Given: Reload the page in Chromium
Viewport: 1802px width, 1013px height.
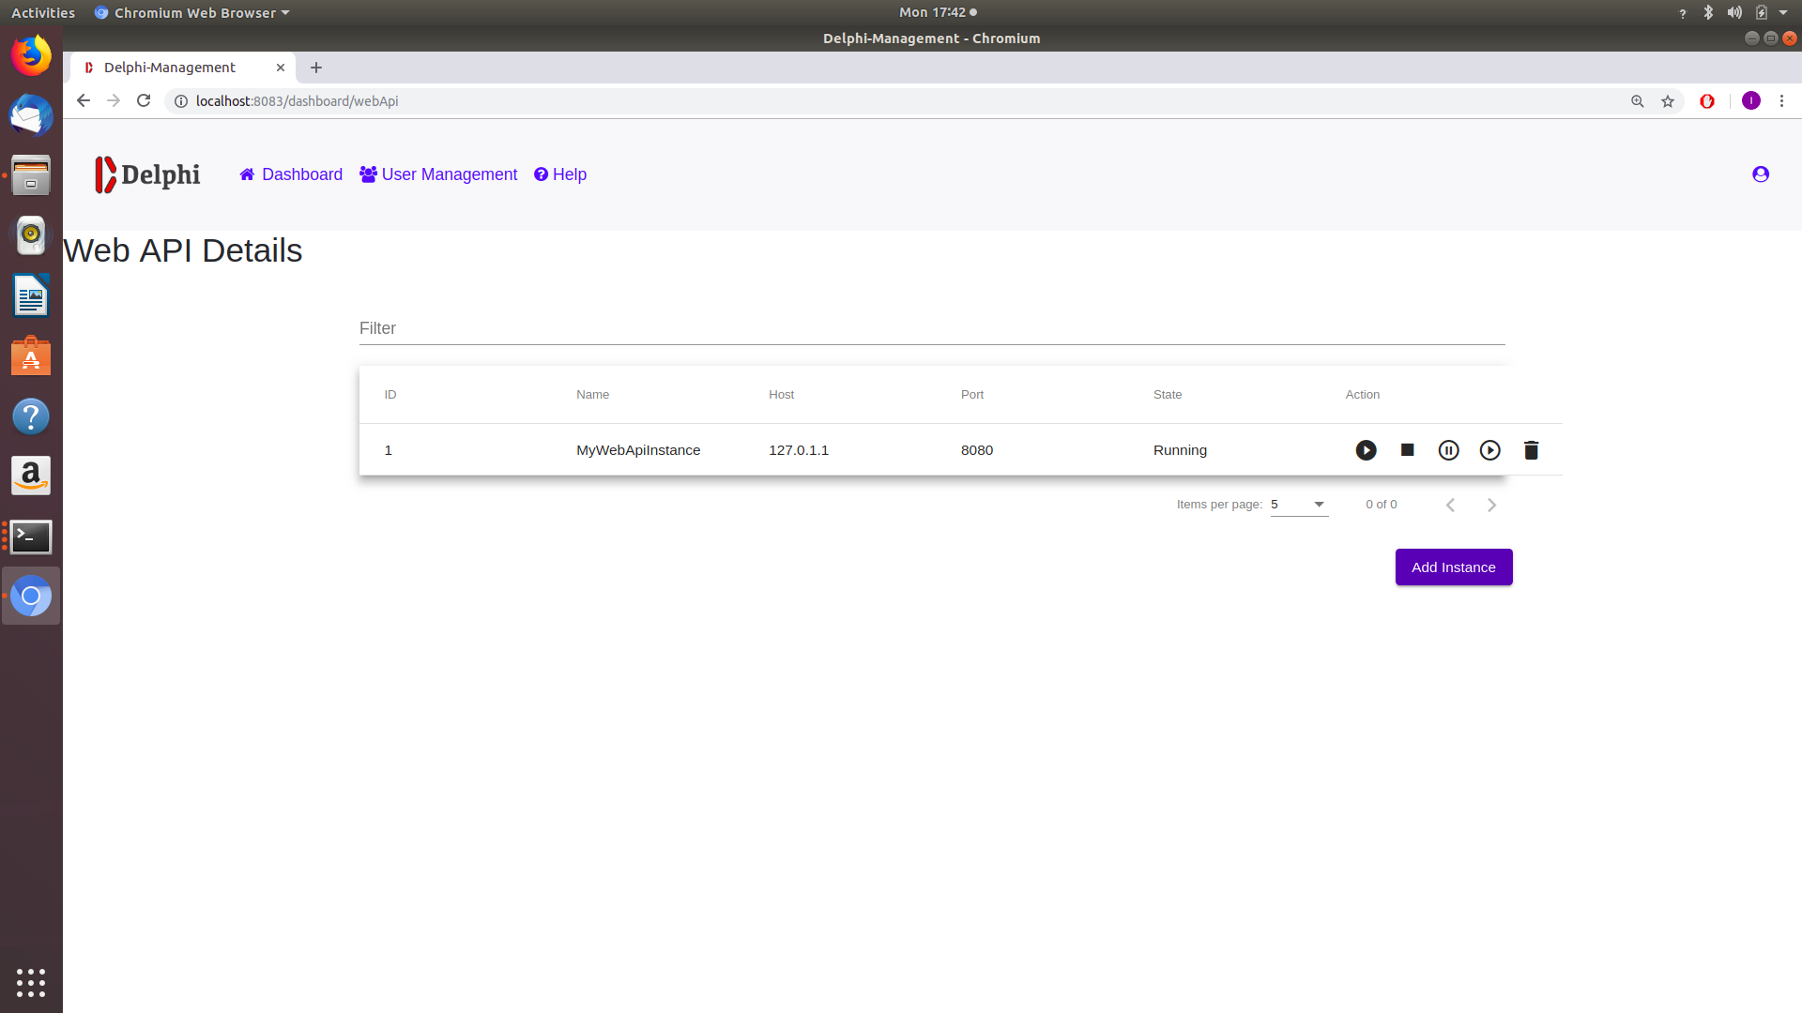Looking at the screenshot, I should coord(144,100).
